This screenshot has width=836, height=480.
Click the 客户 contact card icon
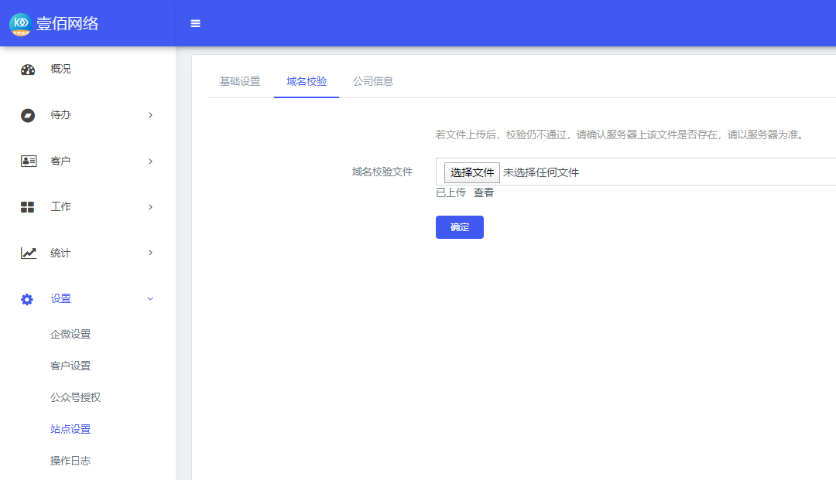[29, 162]
